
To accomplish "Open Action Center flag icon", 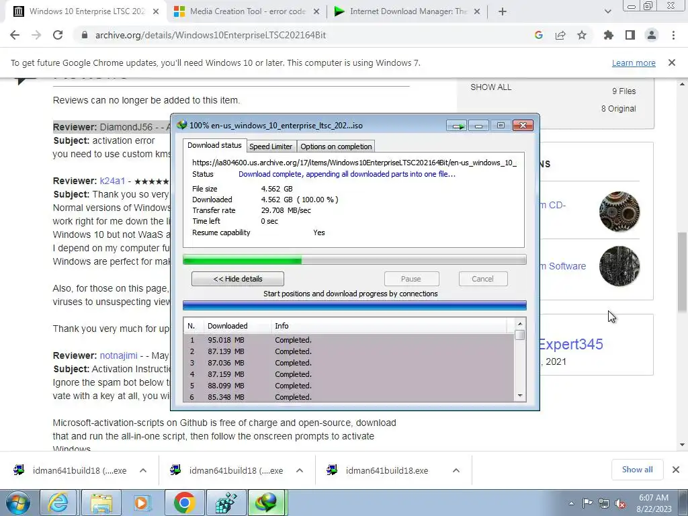I will coord(587,503).
